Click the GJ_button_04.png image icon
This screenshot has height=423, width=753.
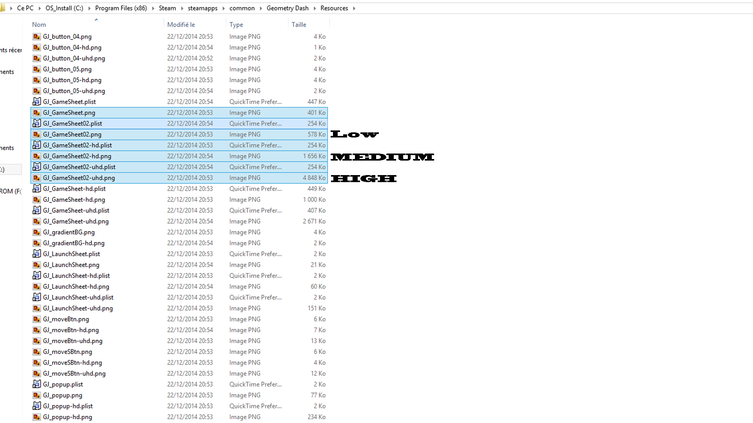36,36
